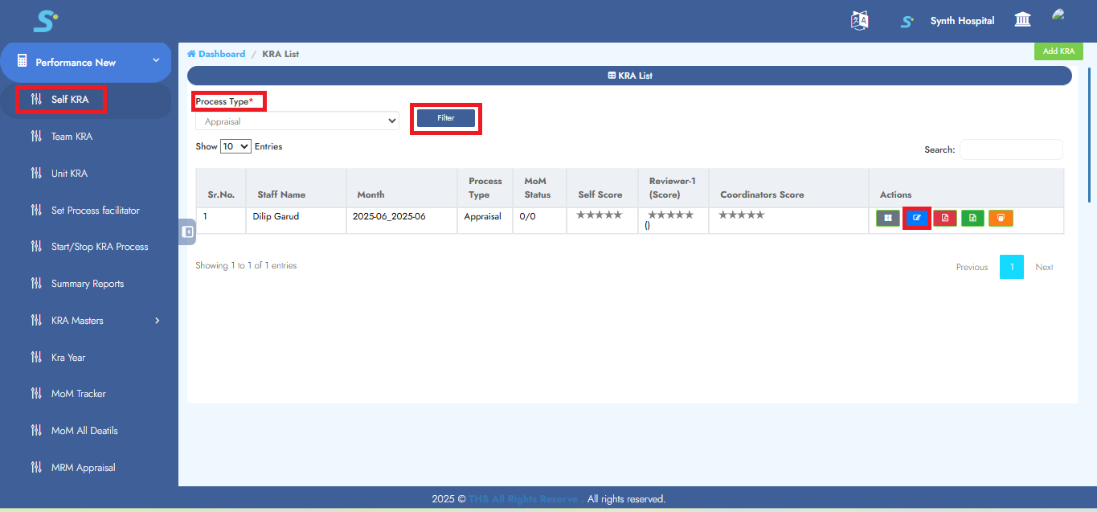The image size is (1097, 512).
Task: Click into the Search input field
Action: point(1010,150)
